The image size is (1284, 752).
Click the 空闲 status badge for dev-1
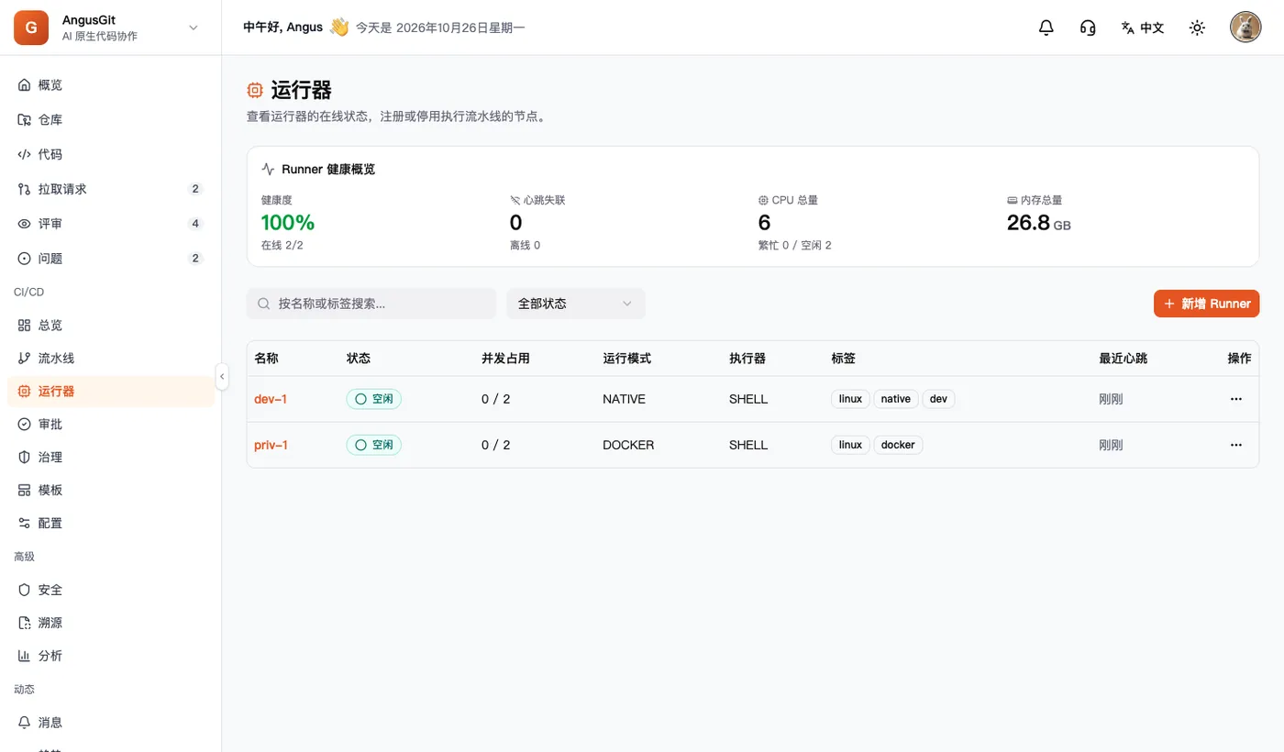click(x=374, y=399)
